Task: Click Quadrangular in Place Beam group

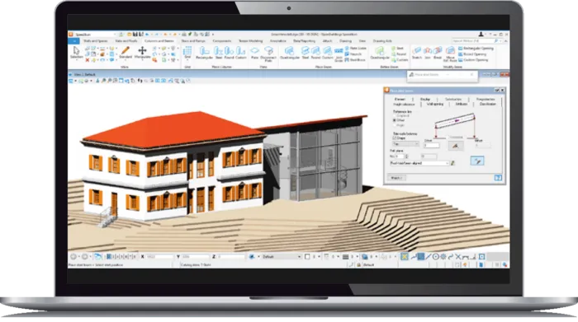Action: tap(290, 52)
